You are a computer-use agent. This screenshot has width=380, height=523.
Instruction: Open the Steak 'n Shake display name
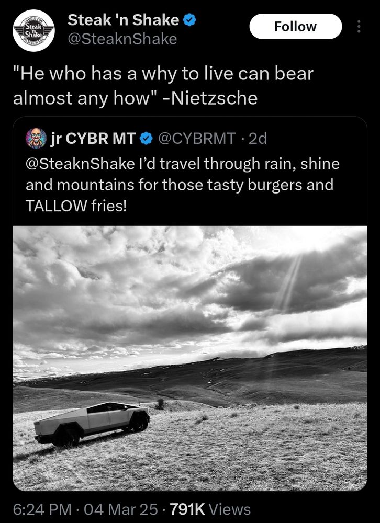pos(123,20)
